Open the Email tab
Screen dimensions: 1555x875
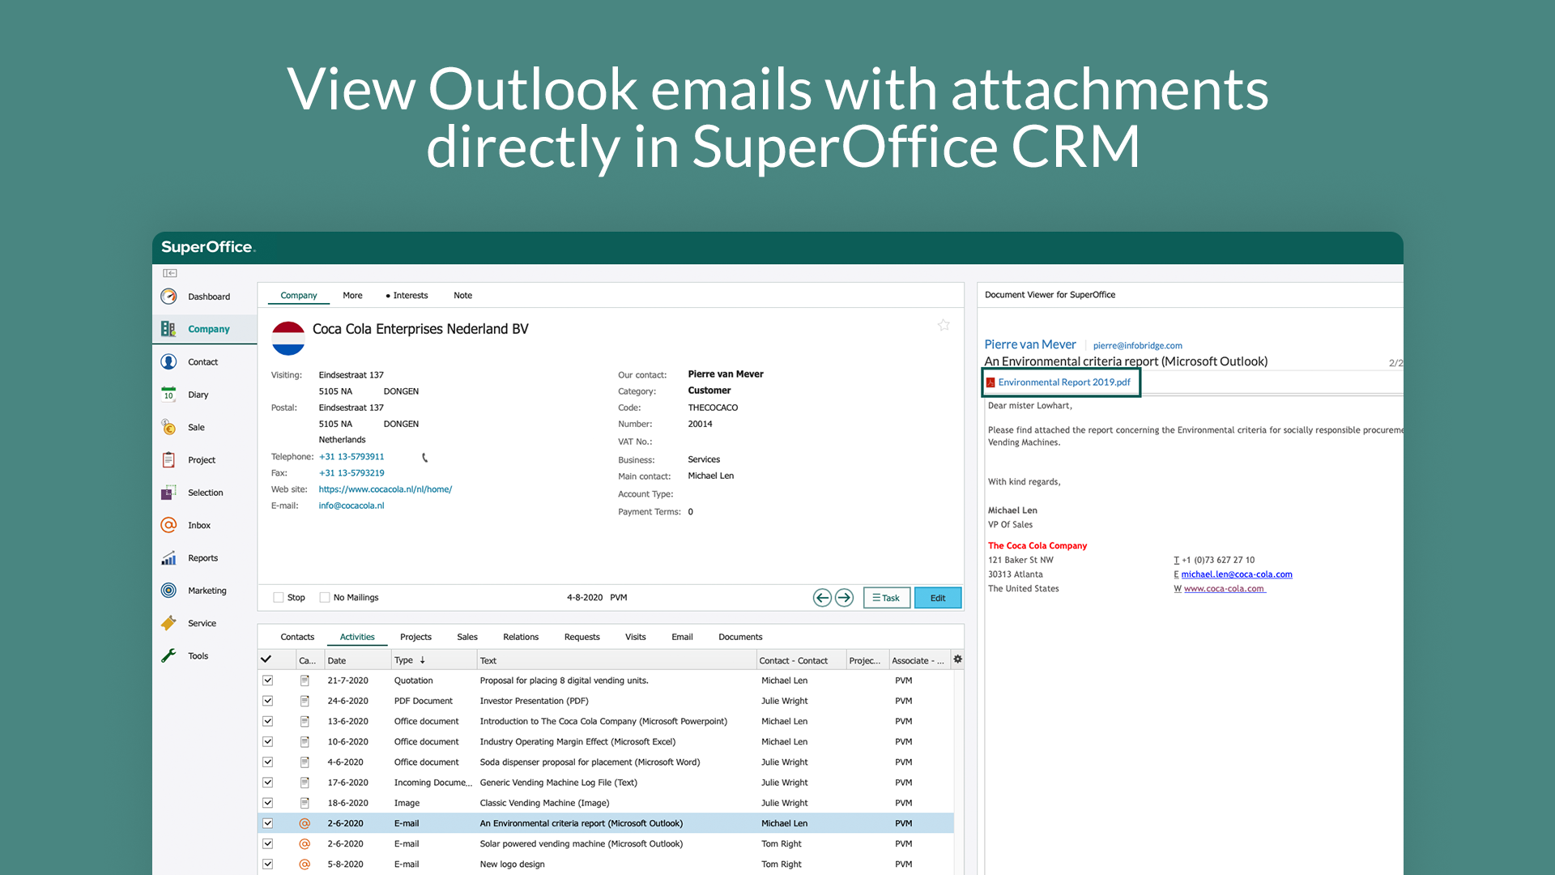click(x=682, y=637)
